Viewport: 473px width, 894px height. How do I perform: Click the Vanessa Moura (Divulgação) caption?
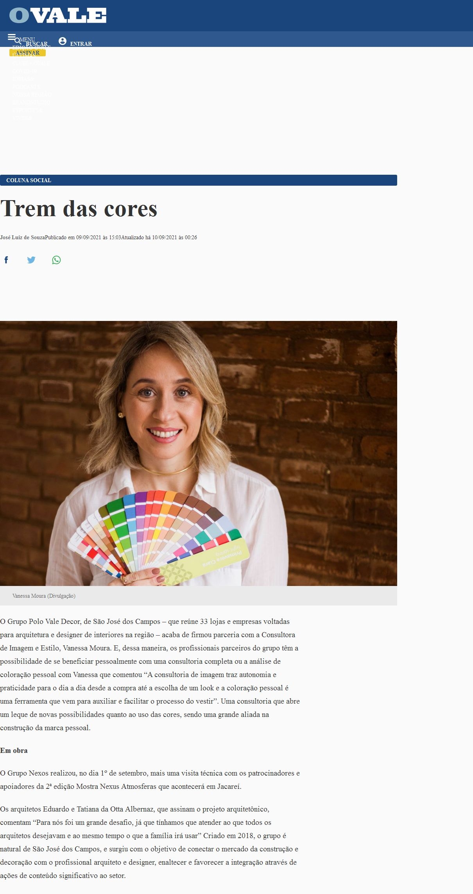pyautogui.click(x=44, y=596)
